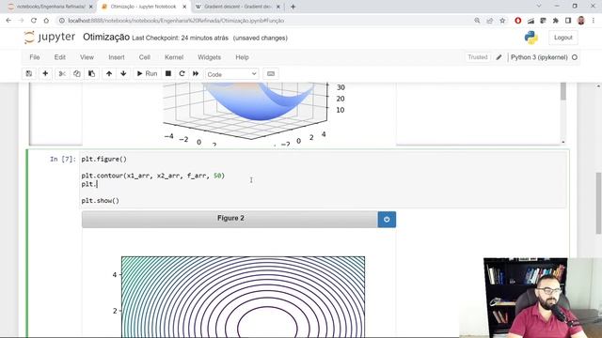The height and width of the screenshot is (338, 602).
Task: Open a new browser tab
Action: pos(293,7)
